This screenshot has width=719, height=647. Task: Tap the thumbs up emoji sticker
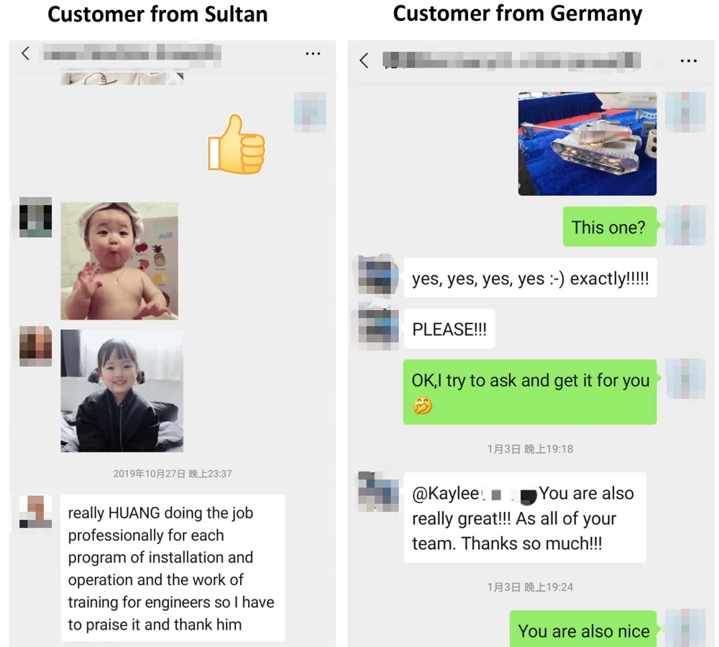[x=237, y=144]
